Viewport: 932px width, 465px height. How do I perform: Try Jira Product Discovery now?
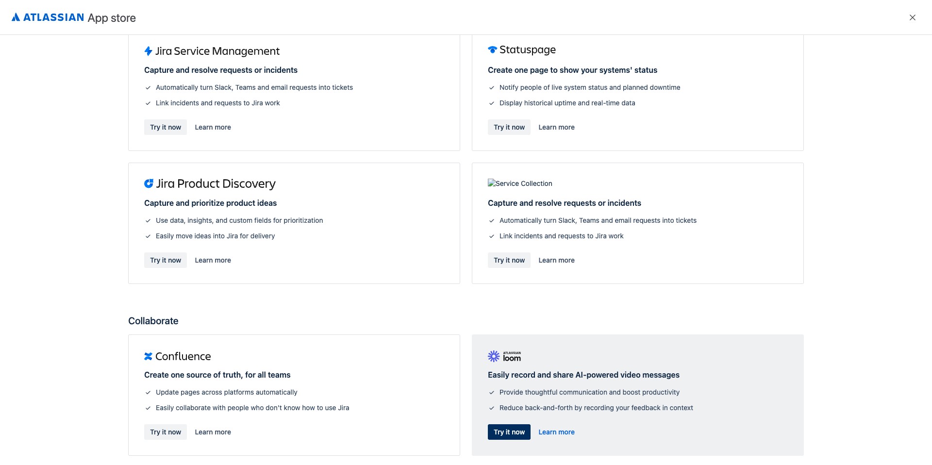click(x=166, y=260)
